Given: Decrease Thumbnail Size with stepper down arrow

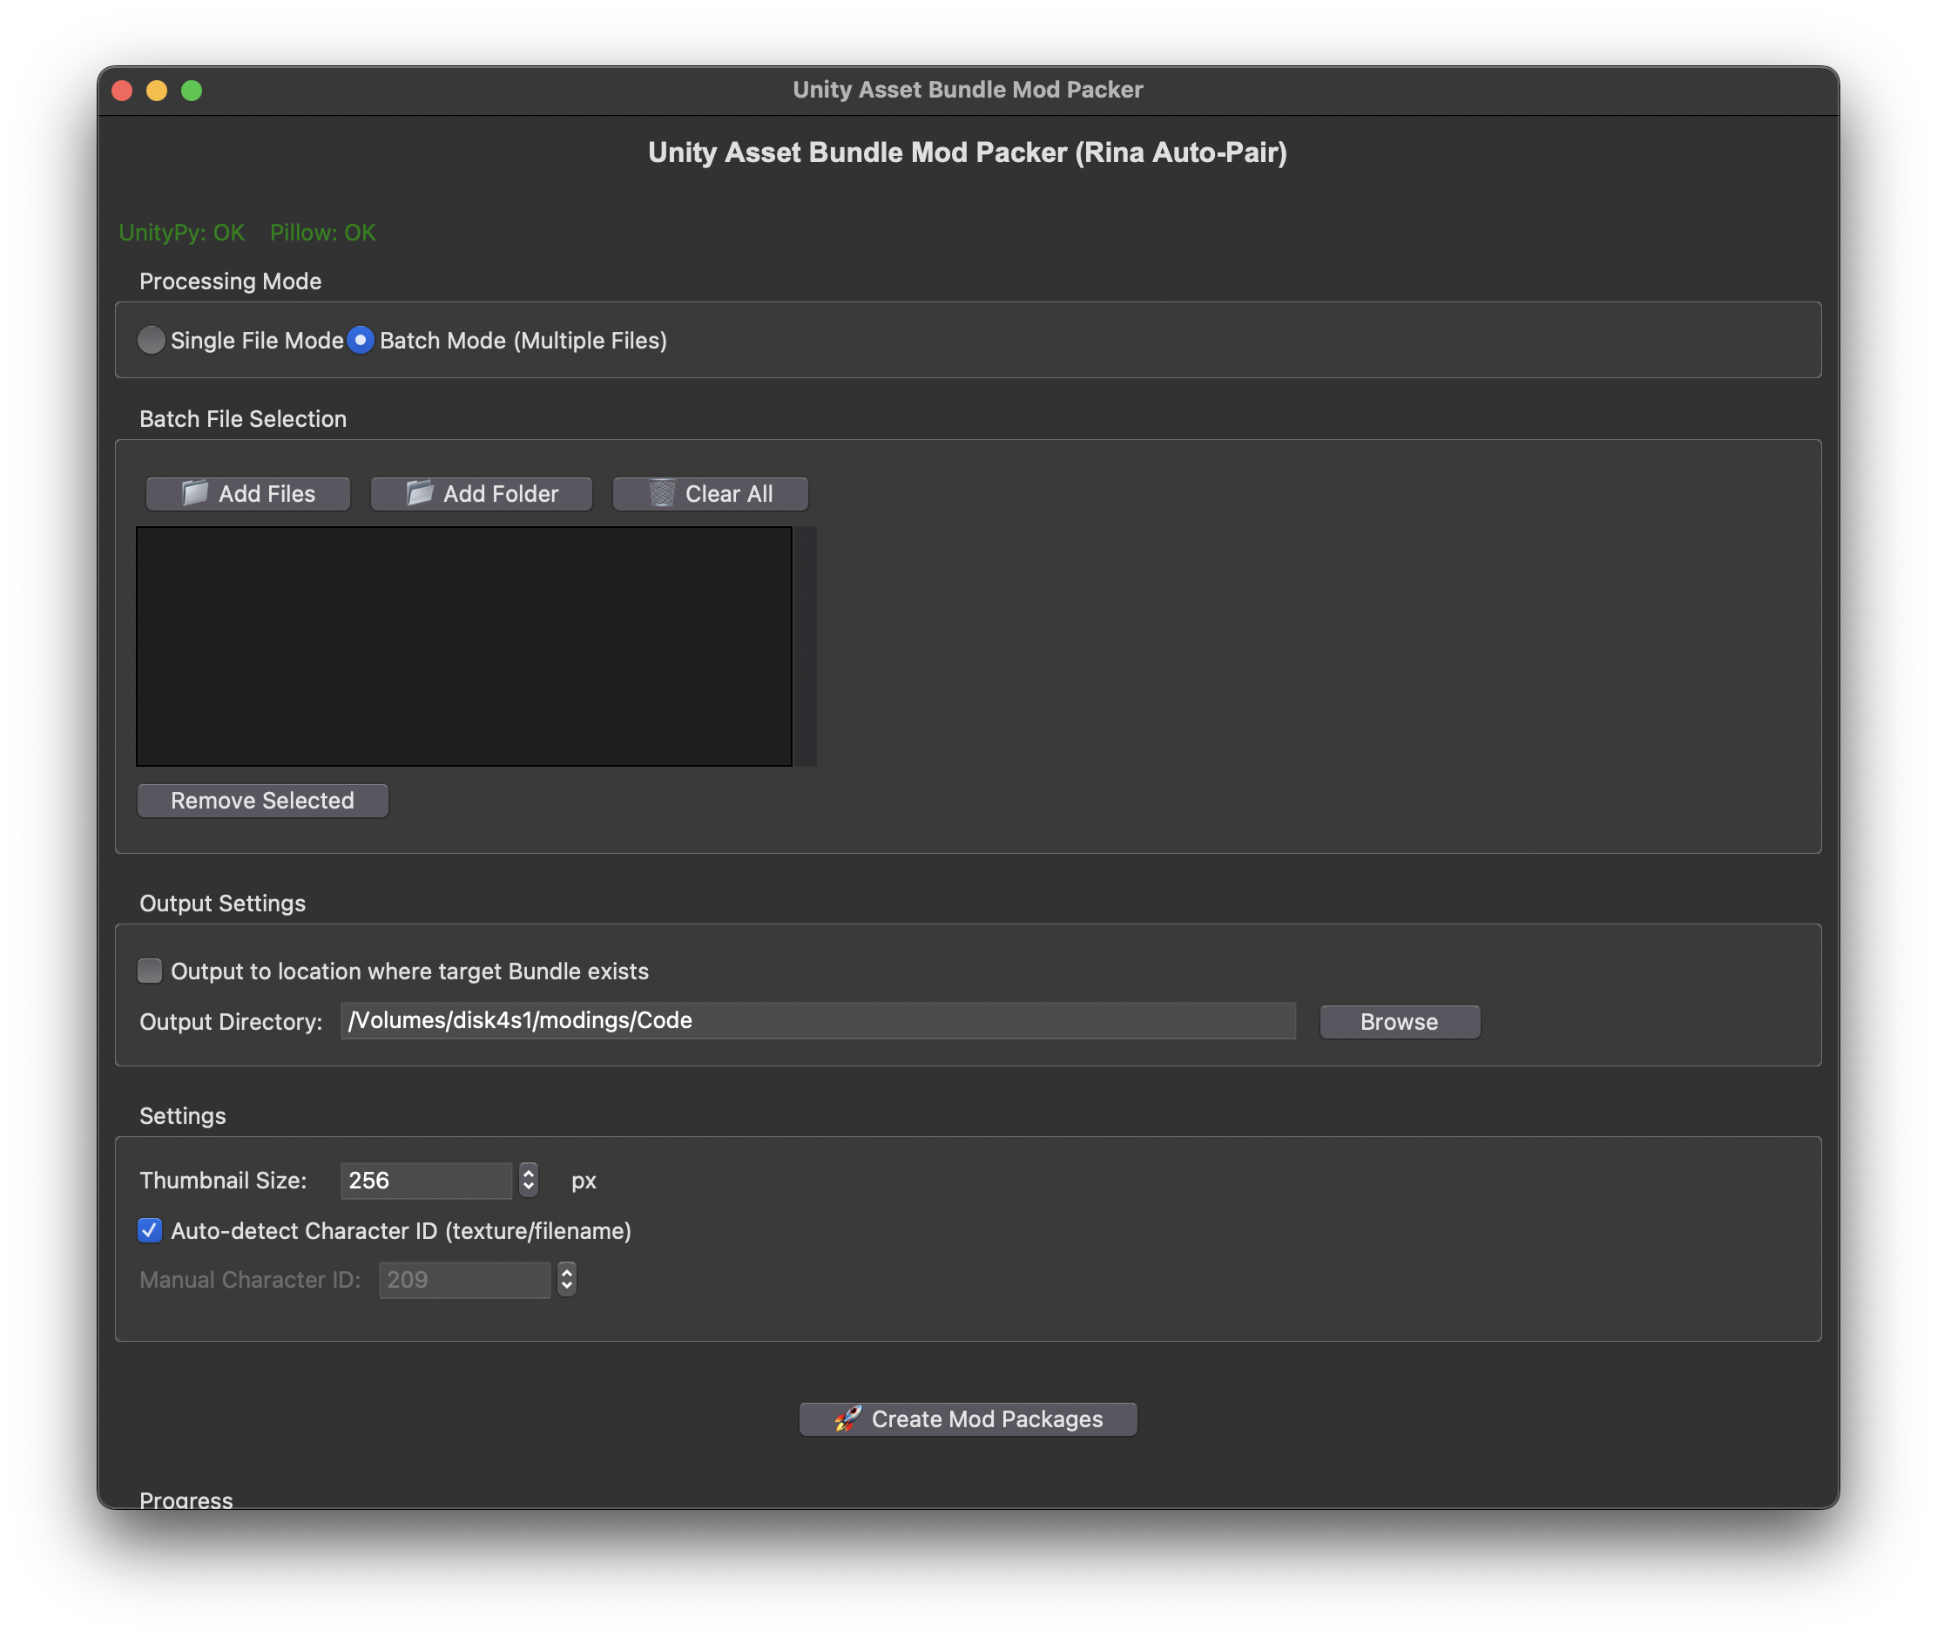Looking at the screenshot, I should pos(528,1188).
